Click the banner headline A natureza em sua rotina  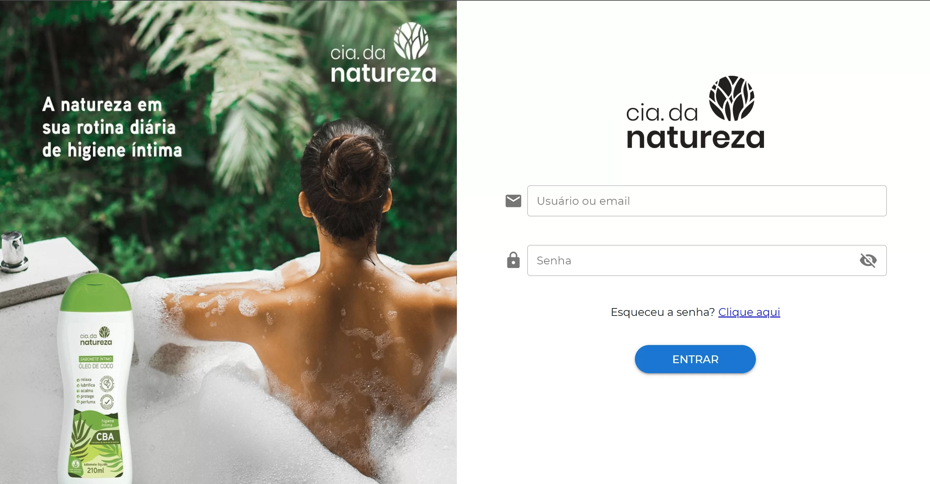coord(112,127)
